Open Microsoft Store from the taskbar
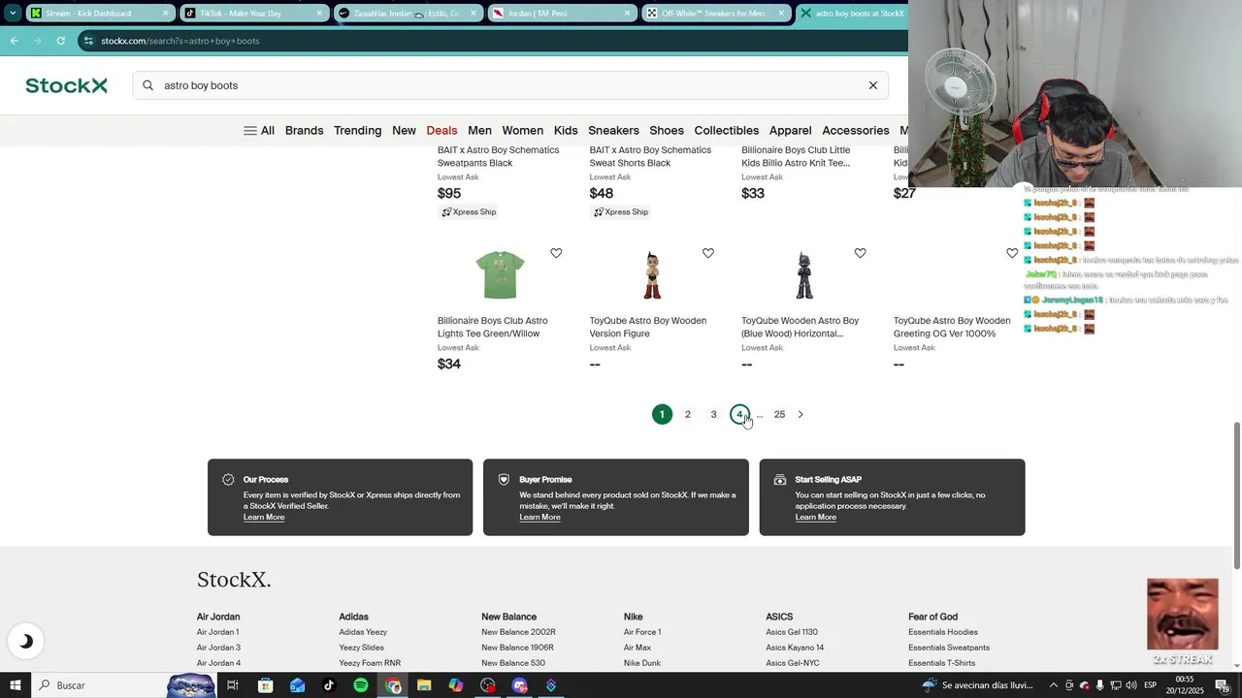This screenshot has height=698, width=1242. 265,685
